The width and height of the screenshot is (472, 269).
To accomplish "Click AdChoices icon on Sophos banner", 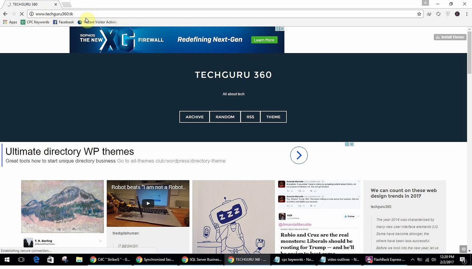I will pyautogui.click(x=278, y=29).
